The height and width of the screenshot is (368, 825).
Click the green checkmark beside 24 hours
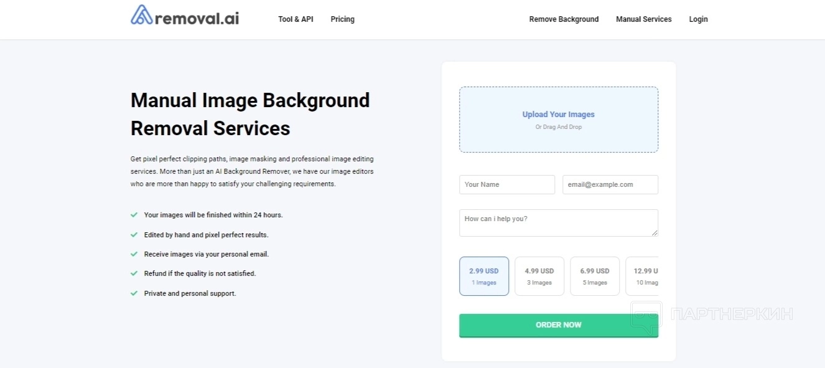134,215
